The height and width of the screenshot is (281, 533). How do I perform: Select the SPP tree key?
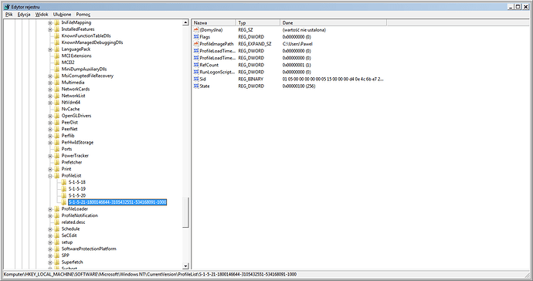65,256
